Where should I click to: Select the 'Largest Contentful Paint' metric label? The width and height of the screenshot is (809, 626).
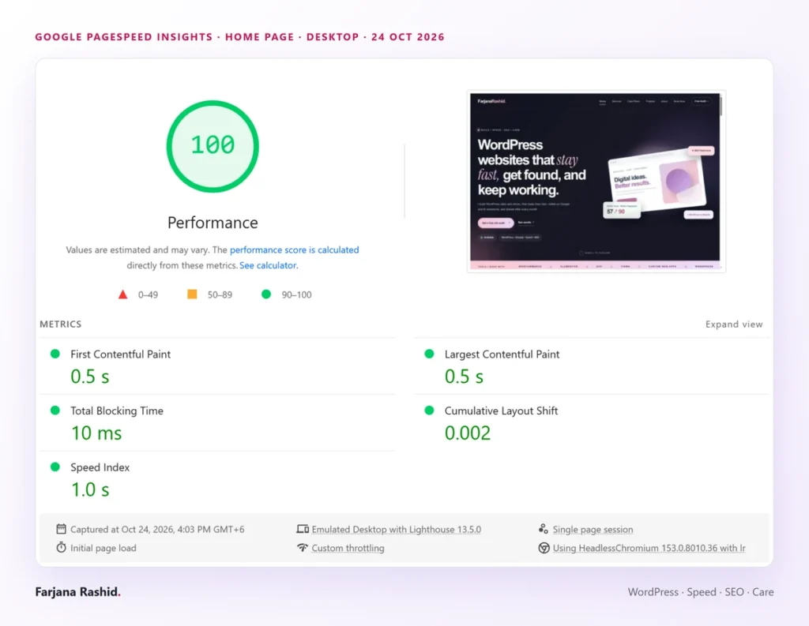(x=502, y=354)
